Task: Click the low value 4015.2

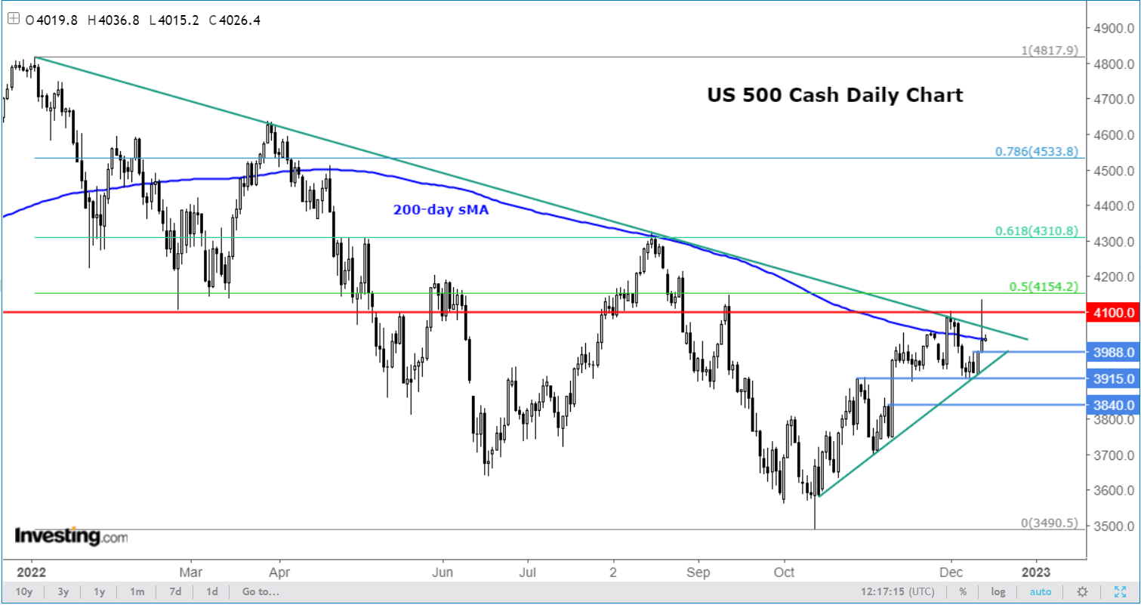Action: pyautogui.click(x=178, y=21)
